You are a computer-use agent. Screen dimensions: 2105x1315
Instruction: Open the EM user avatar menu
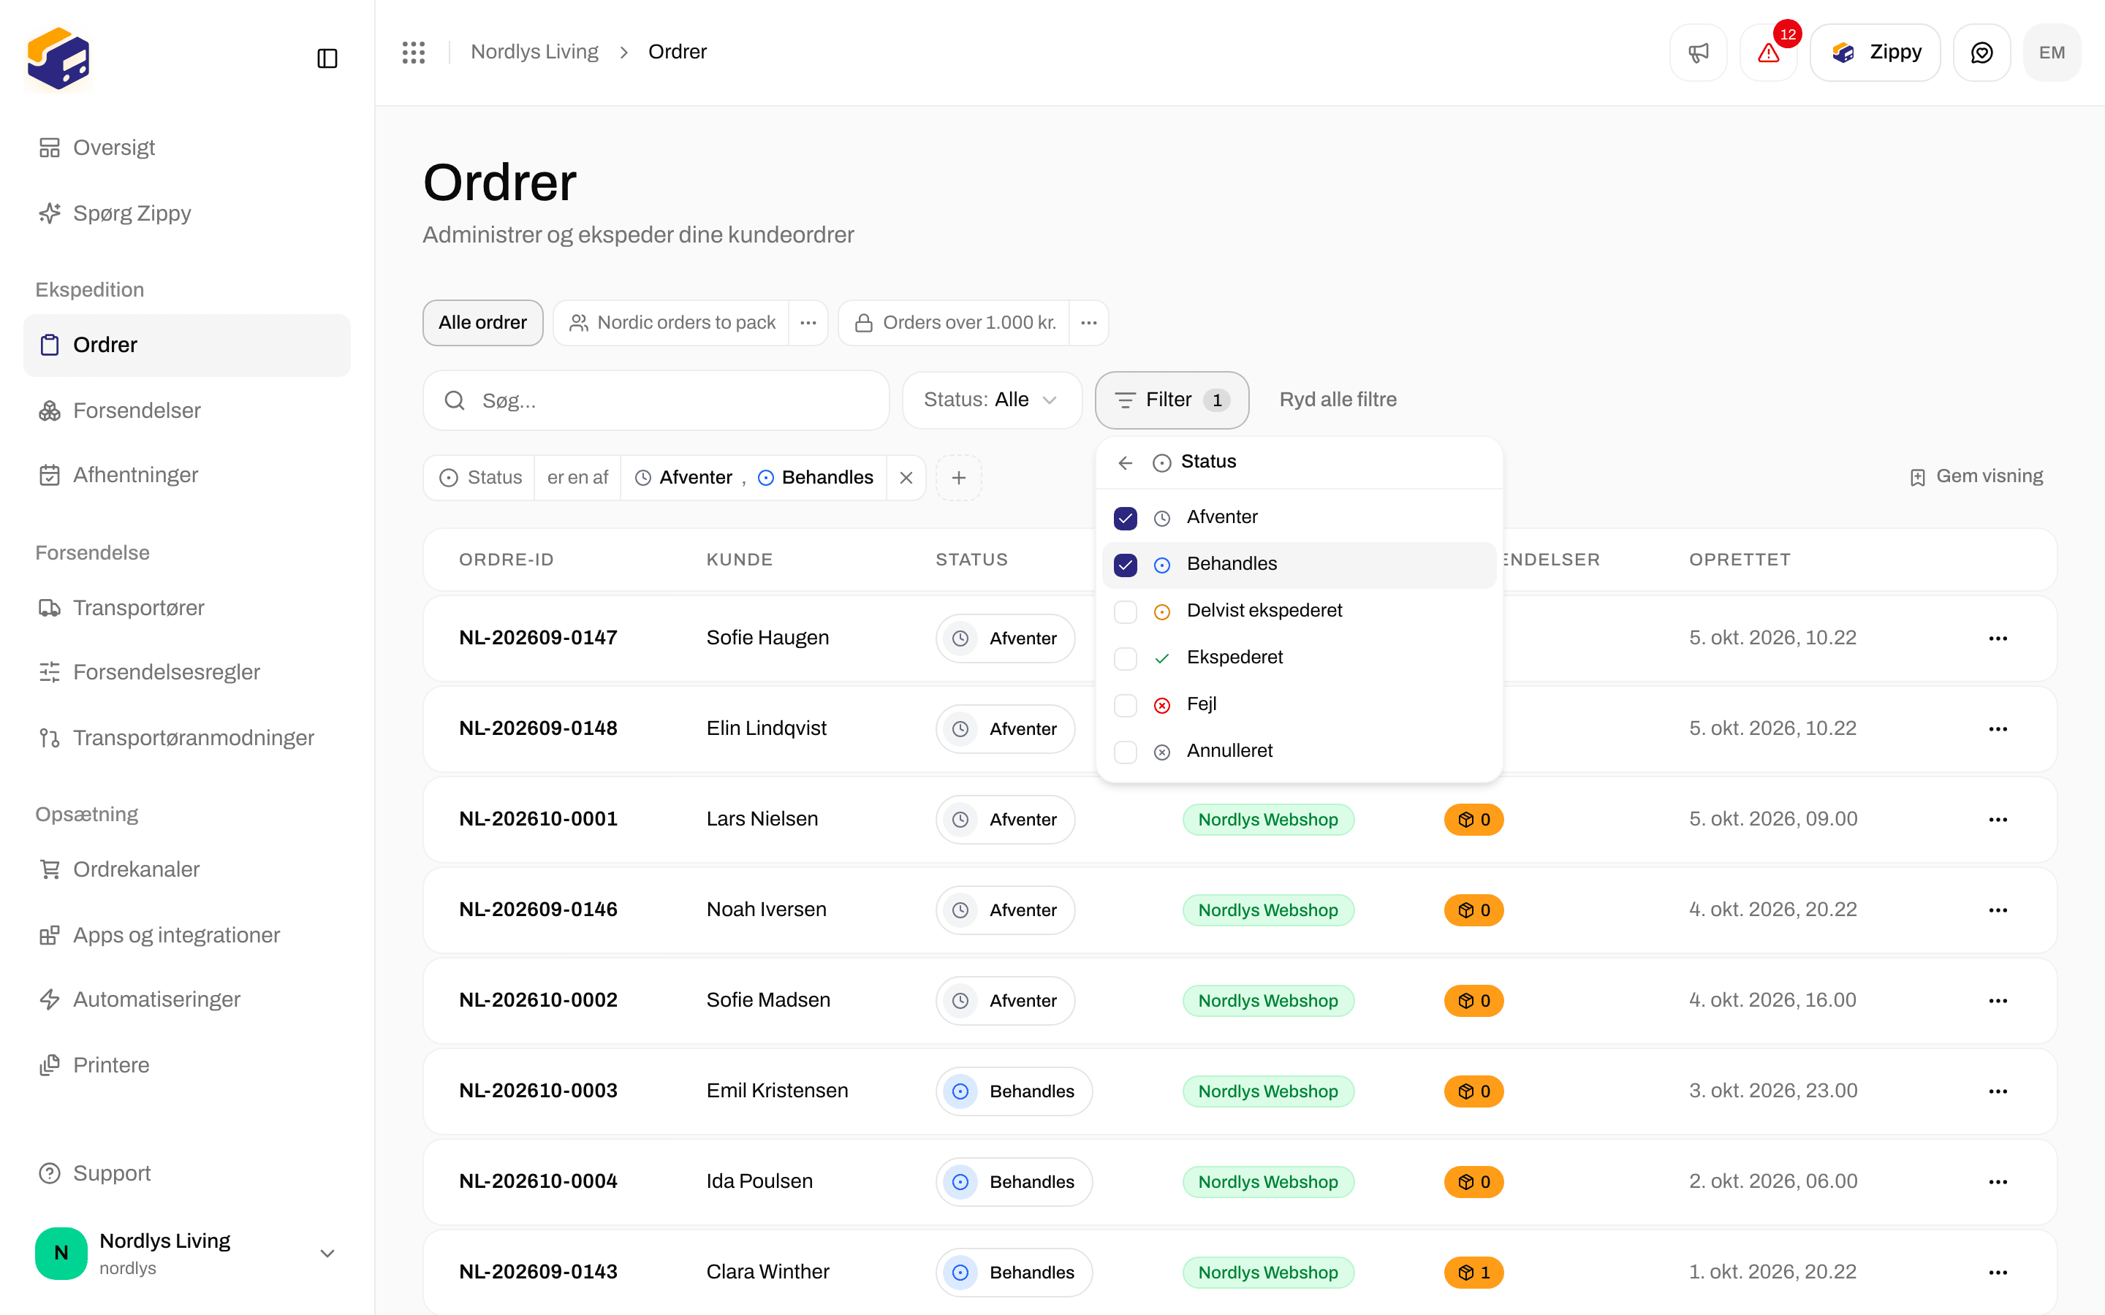[2052, 52]
